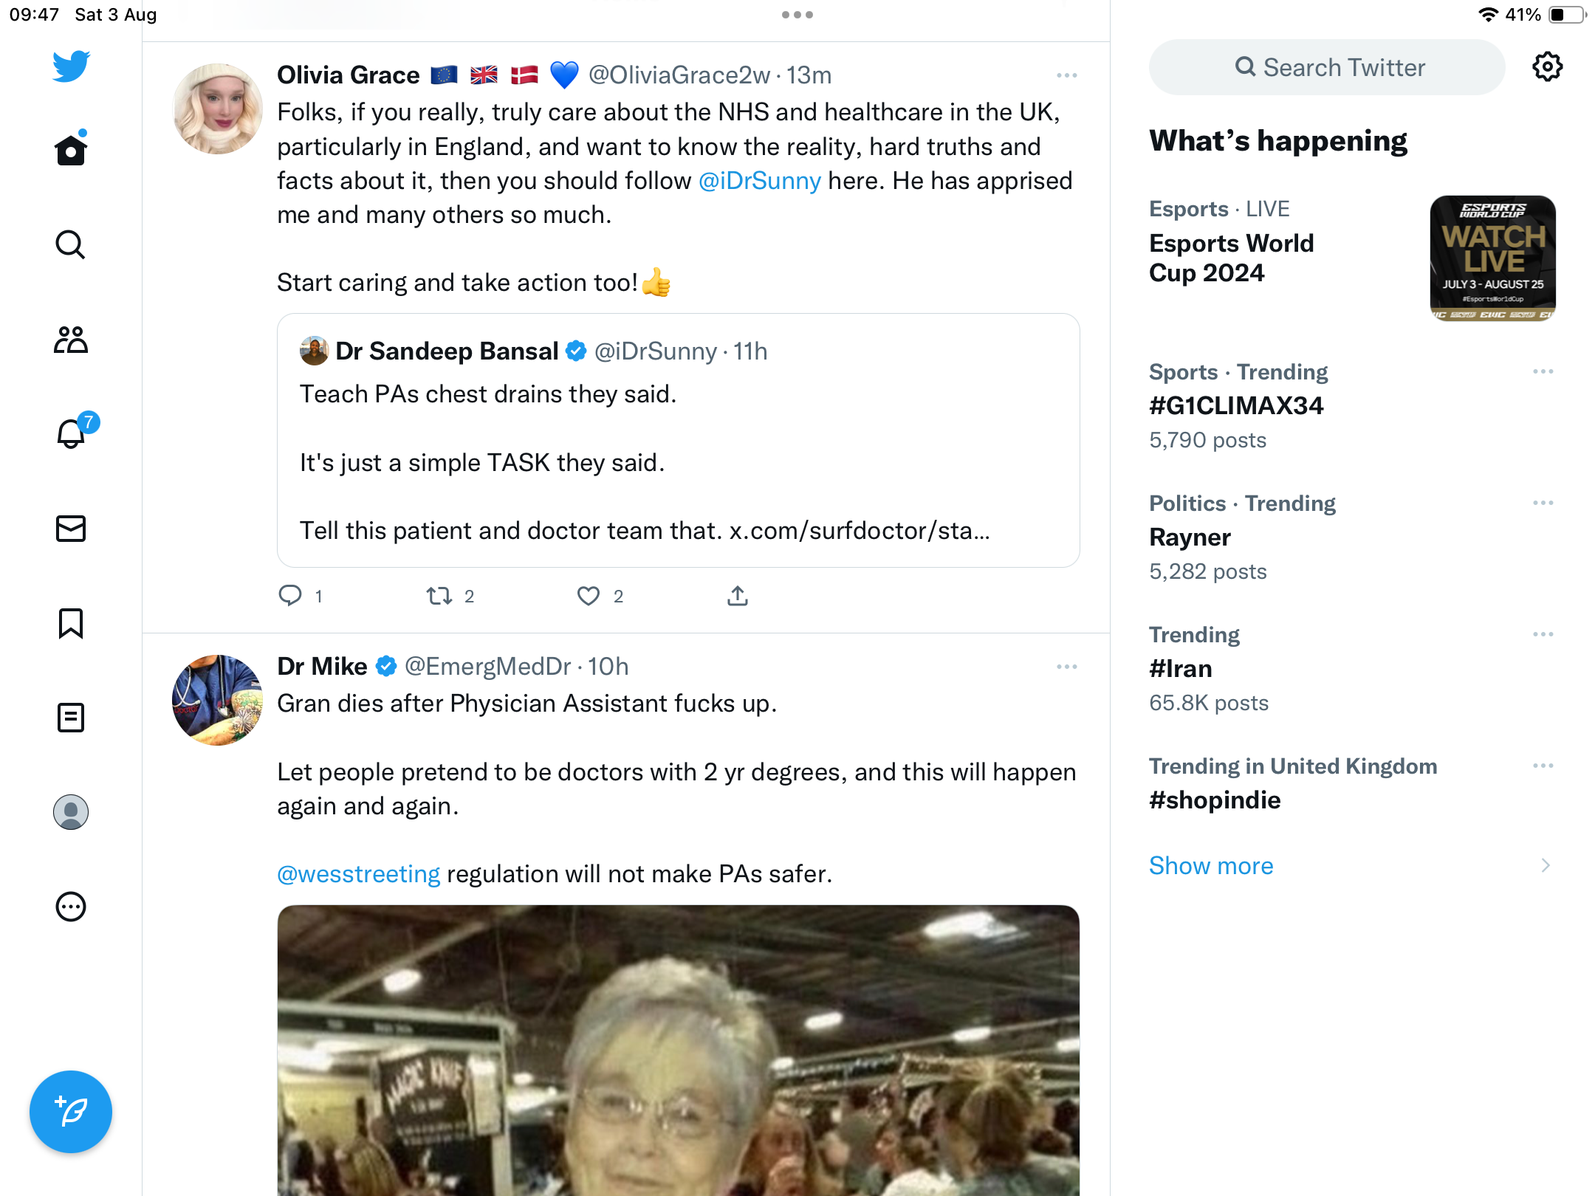
Task: Open the #Iran trending topic
Action: 1351,669
